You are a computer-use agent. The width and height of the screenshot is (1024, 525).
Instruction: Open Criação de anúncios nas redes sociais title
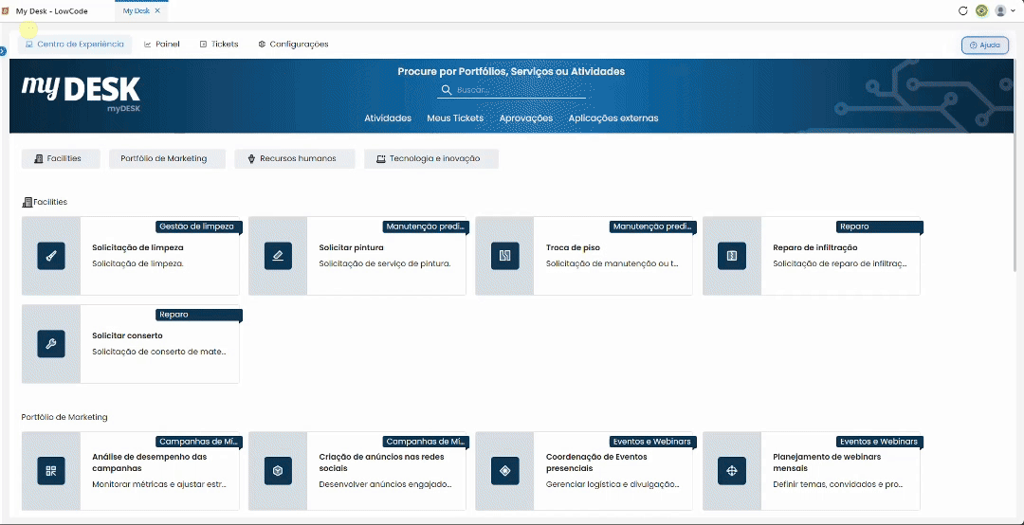click(x=381, y=462)
